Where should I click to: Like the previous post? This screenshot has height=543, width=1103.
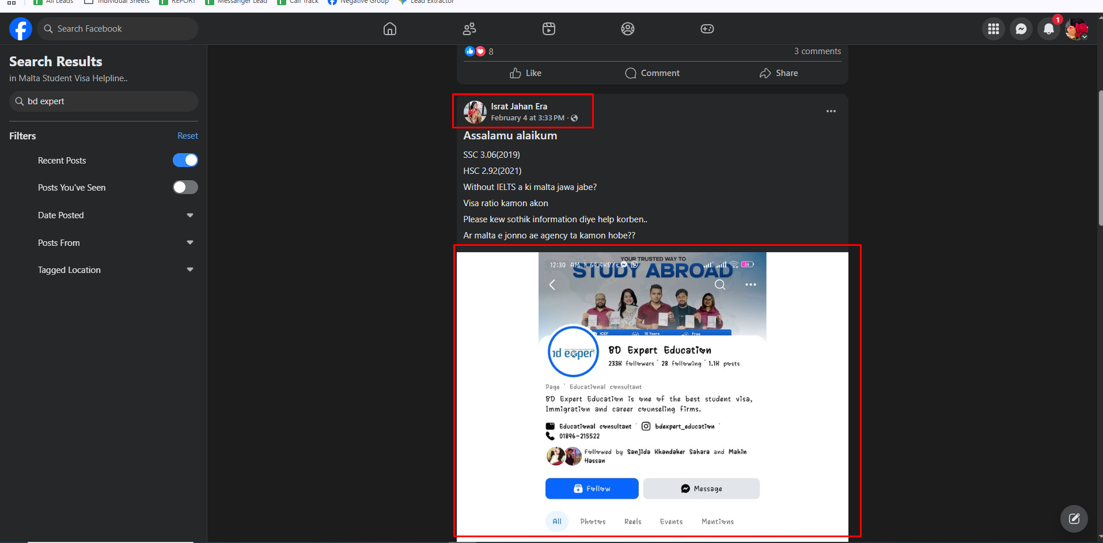pyautogui.click(x=525, y=73)
